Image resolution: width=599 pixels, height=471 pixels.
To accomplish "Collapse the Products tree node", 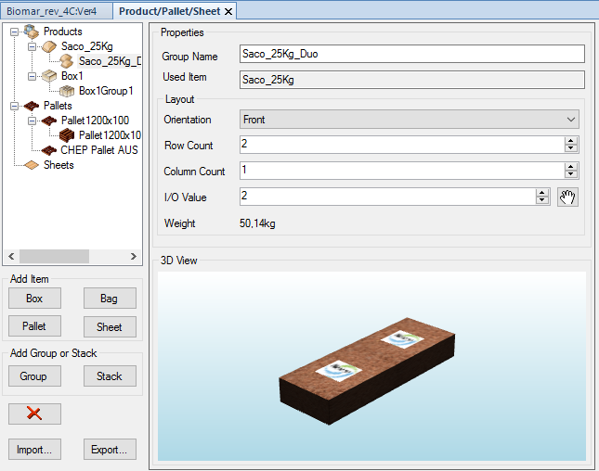I will (14, 32).
